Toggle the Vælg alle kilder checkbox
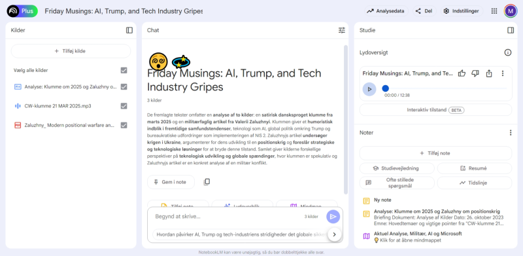The height and width of the screenshot is (256, 523). click(x=124, y=70)
